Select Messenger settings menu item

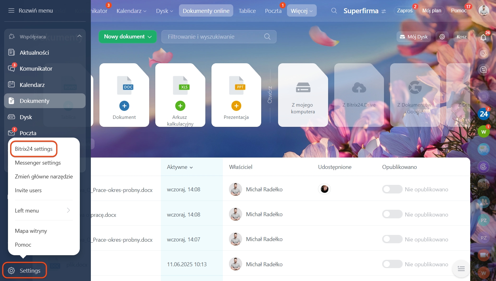click(38, 163)
